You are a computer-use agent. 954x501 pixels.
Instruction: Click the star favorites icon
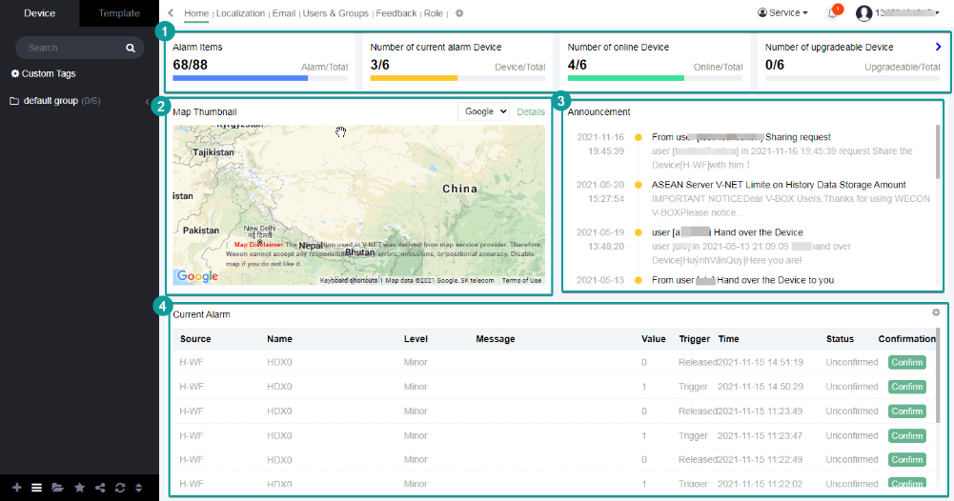pyautogui.click(x=80, y=488)
